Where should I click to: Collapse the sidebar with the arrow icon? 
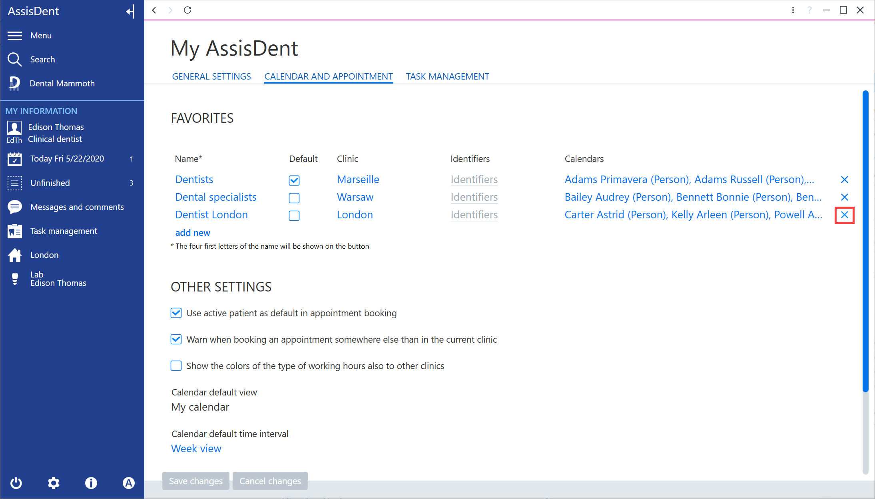pos(130,11)
